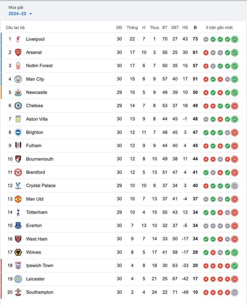Click the Everton club crest
This screenshot has height=306, width=247.
[x=18, y=225]
